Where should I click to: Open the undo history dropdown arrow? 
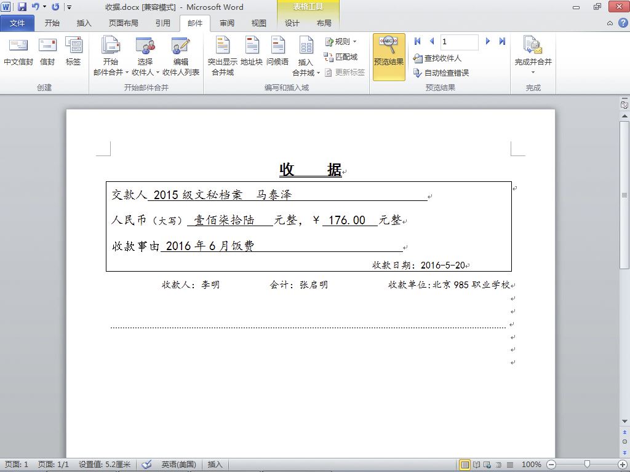click(44, 7)
